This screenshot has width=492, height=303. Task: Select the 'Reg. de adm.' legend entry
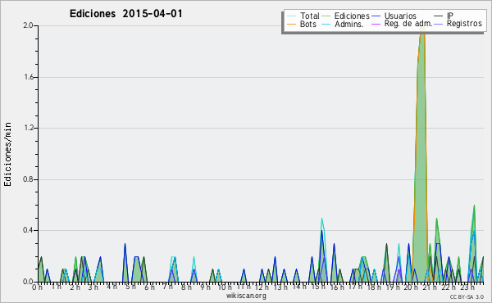(402, 24)
